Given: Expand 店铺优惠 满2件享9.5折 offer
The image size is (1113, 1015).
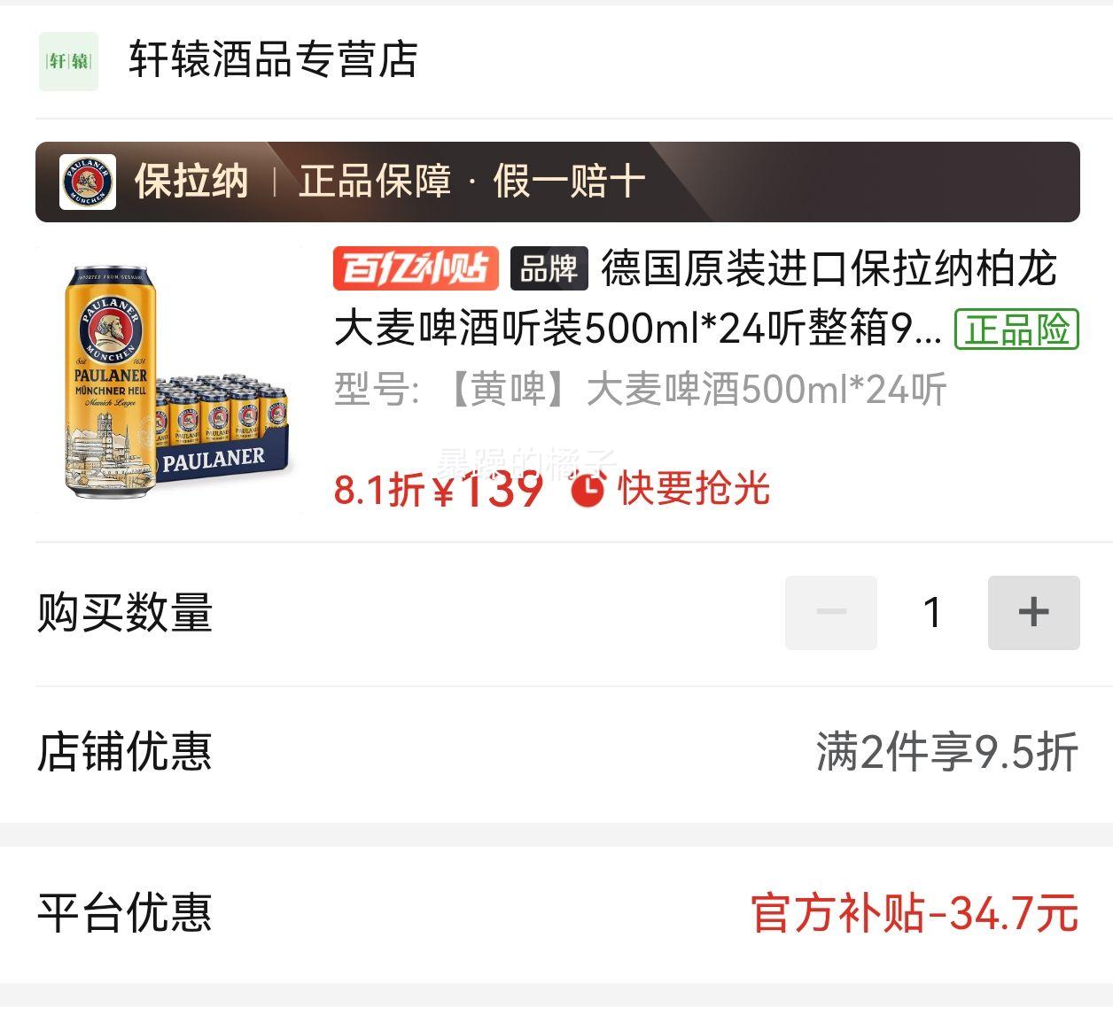Looking at the screenshot, I should 557,752.
